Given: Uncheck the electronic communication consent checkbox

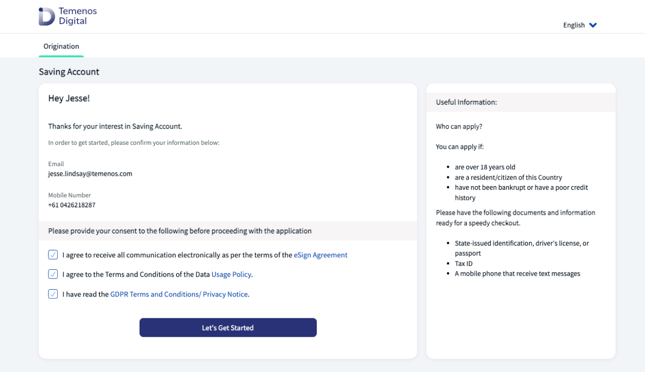Looking at the screenshot, I should coord(53,255).
